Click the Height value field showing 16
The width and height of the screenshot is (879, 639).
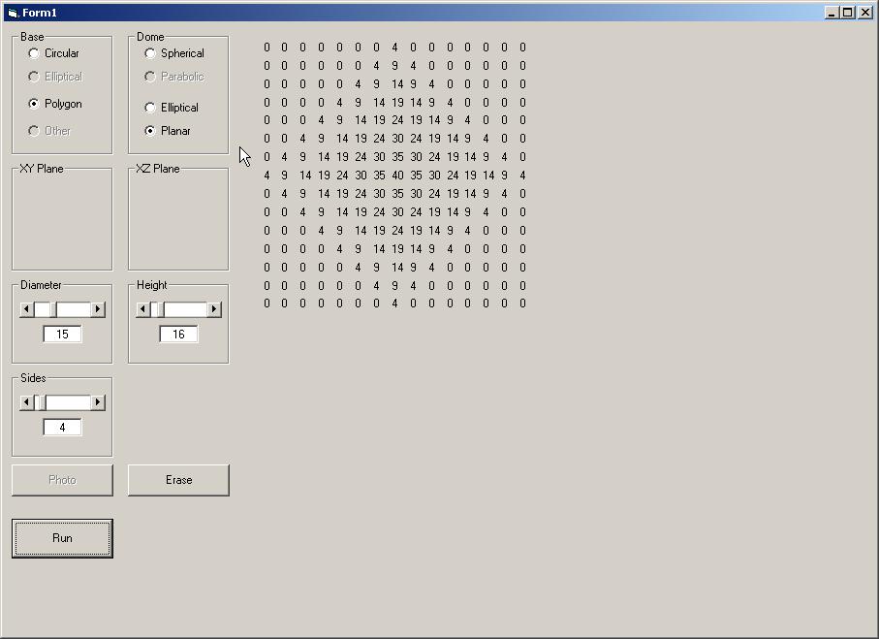point(179,335)
